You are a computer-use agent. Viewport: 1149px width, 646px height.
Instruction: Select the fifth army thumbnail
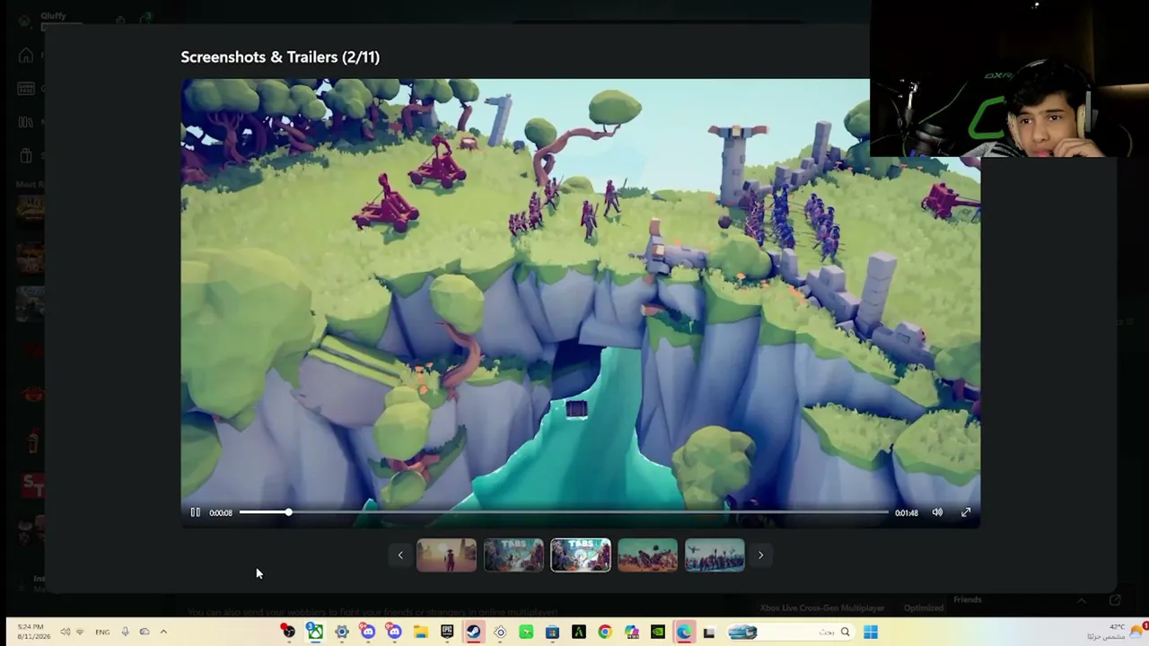tap(715, 555)
